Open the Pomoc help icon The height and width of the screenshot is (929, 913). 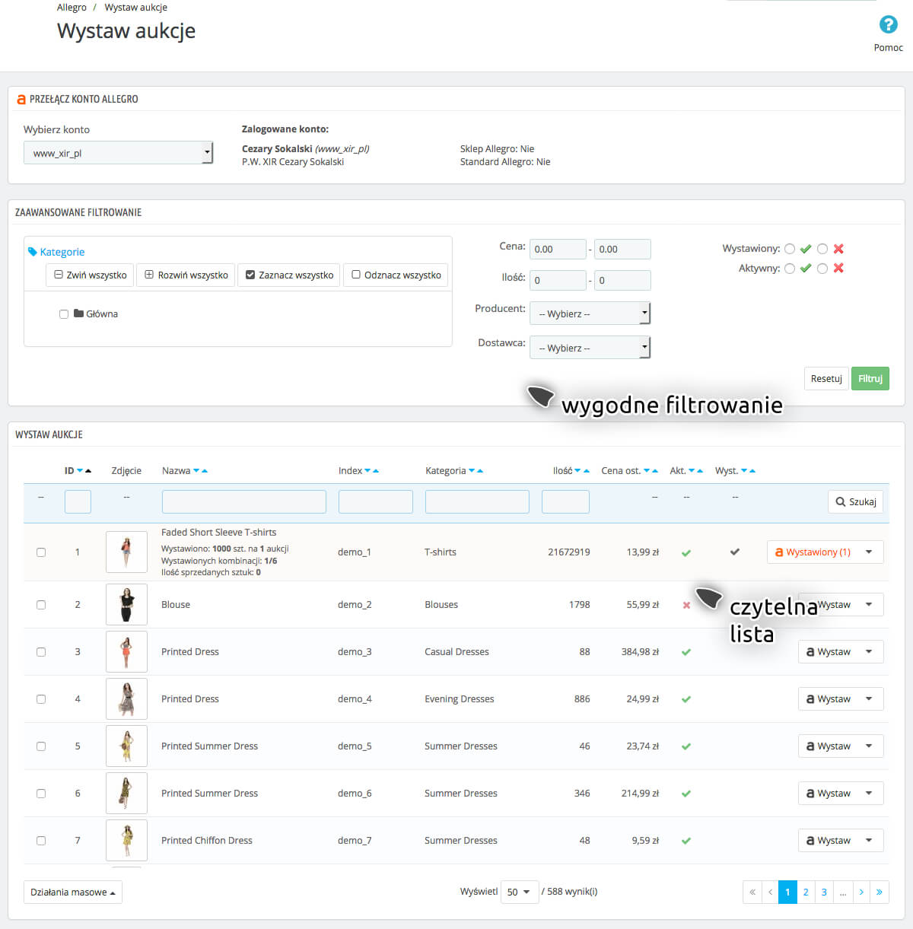(888, 24)
